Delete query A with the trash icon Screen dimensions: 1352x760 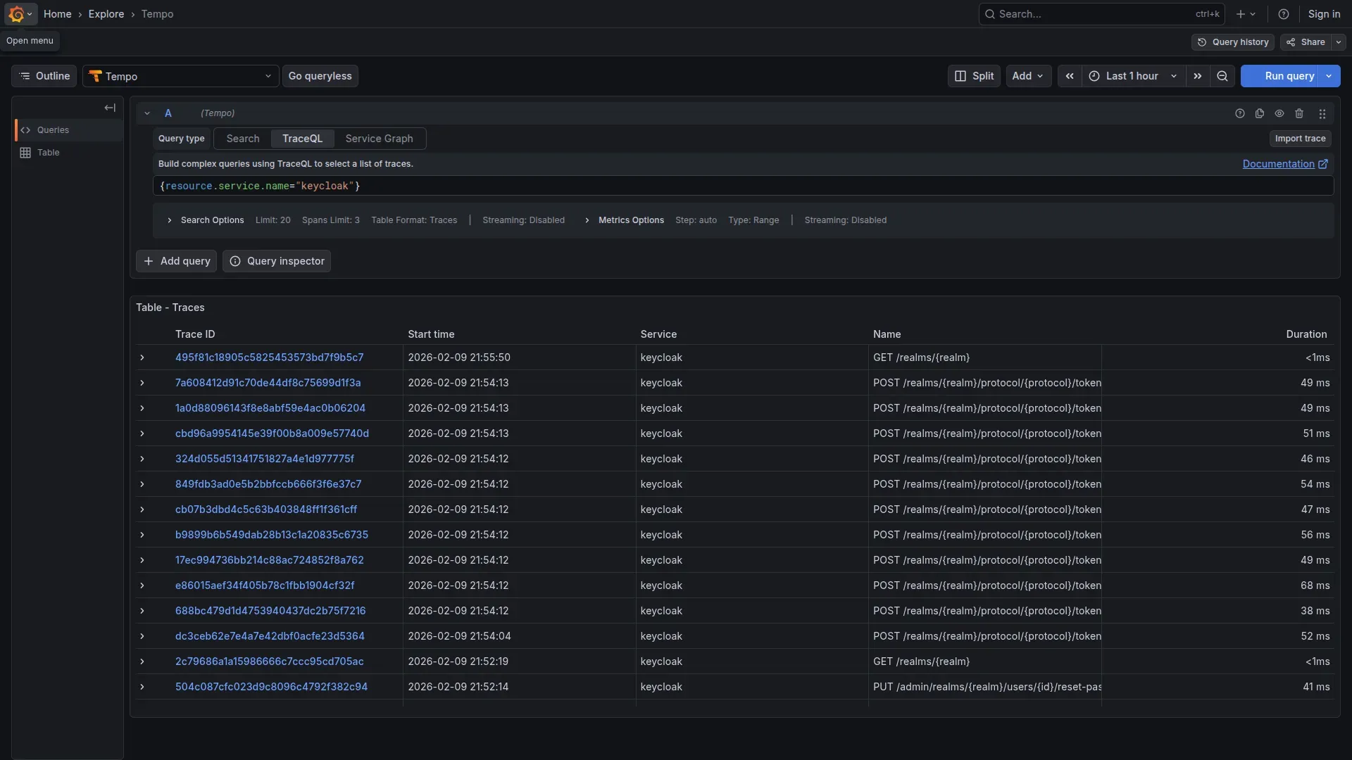click(1299, 113)
